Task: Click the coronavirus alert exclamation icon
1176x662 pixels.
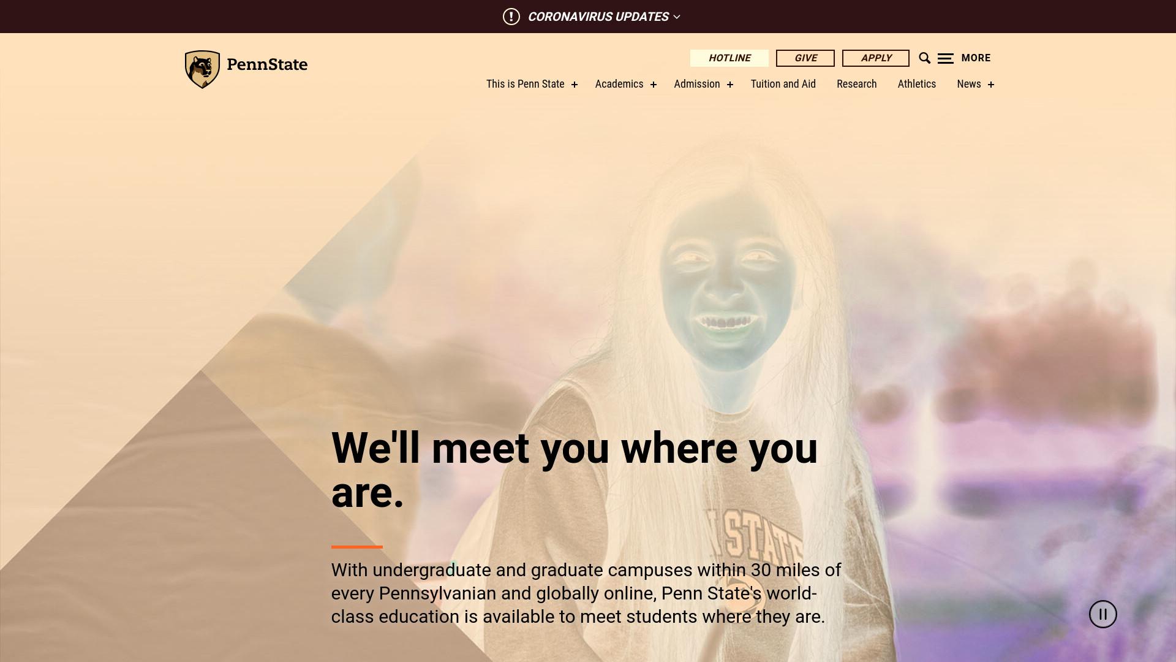Action: 511,17
